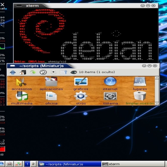Close the xterm window
Viewport: 167px width, 167px height.
pos(153,5)
